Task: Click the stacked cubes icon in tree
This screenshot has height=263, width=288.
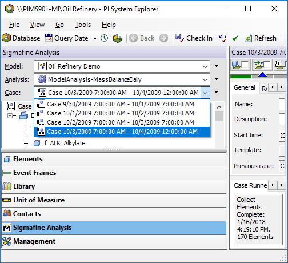Action: coord(23,115)
